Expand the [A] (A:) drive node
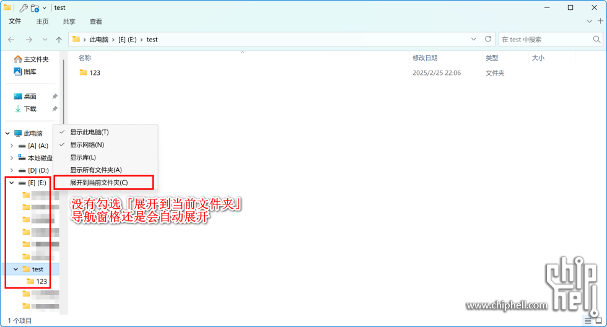 pyautogui.click(x=12, y=146)
